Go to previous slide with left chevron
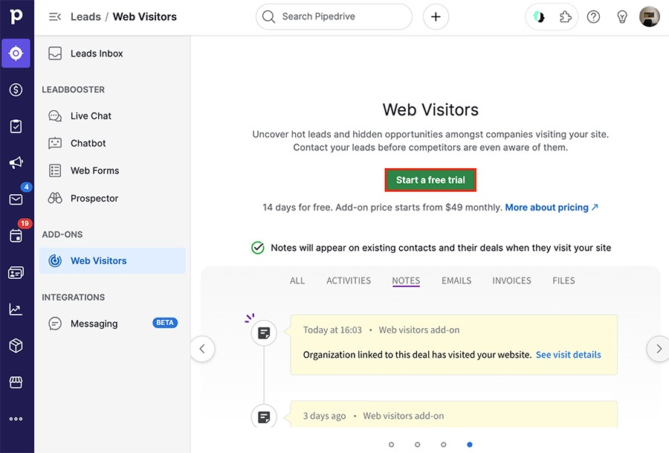The height and width of the screenshot is (453, 669). 202,349
